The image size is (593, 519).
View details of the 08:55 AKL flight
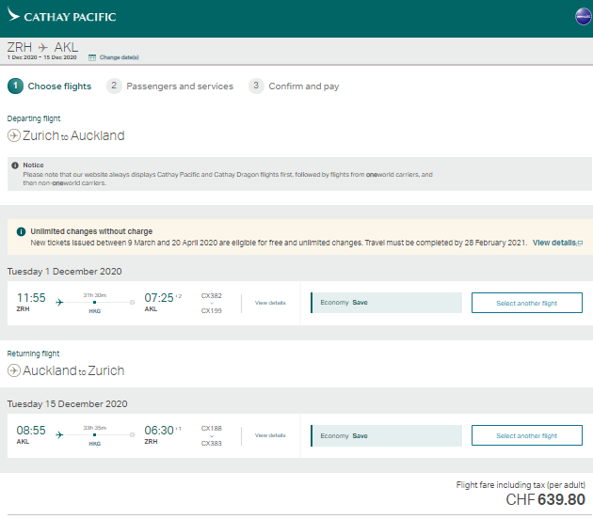tap(270, 435)
